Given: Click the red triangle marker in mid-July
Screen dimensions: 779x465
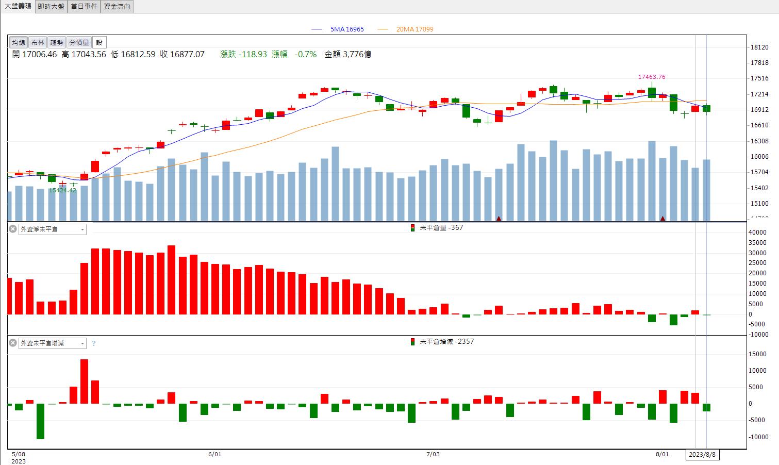Looking at the screenshot, I should coord(499,219).
